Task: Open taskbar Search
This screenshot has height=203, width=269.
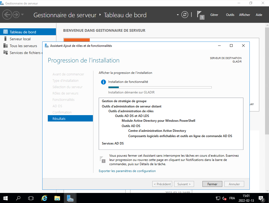Action: tap(18, 198)
